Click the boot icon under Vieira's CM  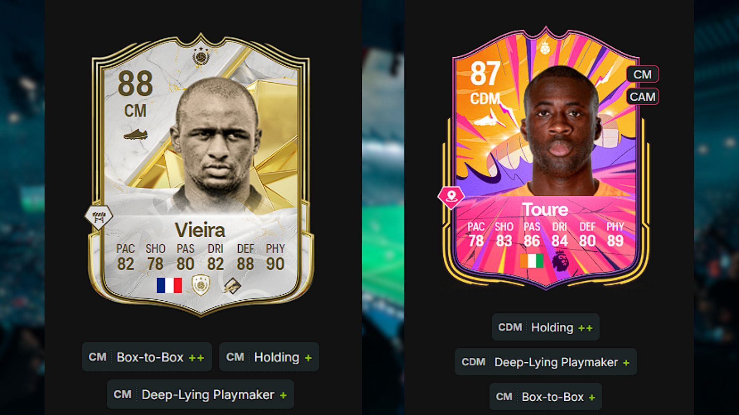[135, 135]
